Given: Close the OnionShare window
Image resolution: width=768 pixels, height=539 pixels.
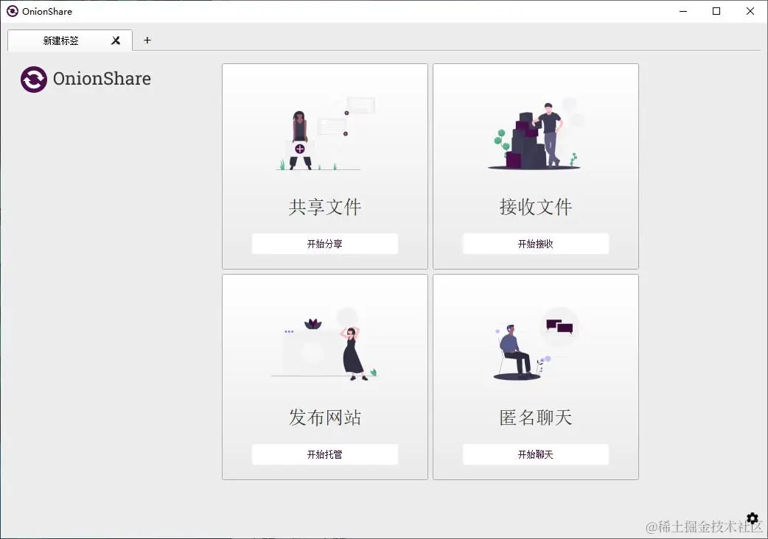Looking at the screenshot, I should tap(750, 11).
